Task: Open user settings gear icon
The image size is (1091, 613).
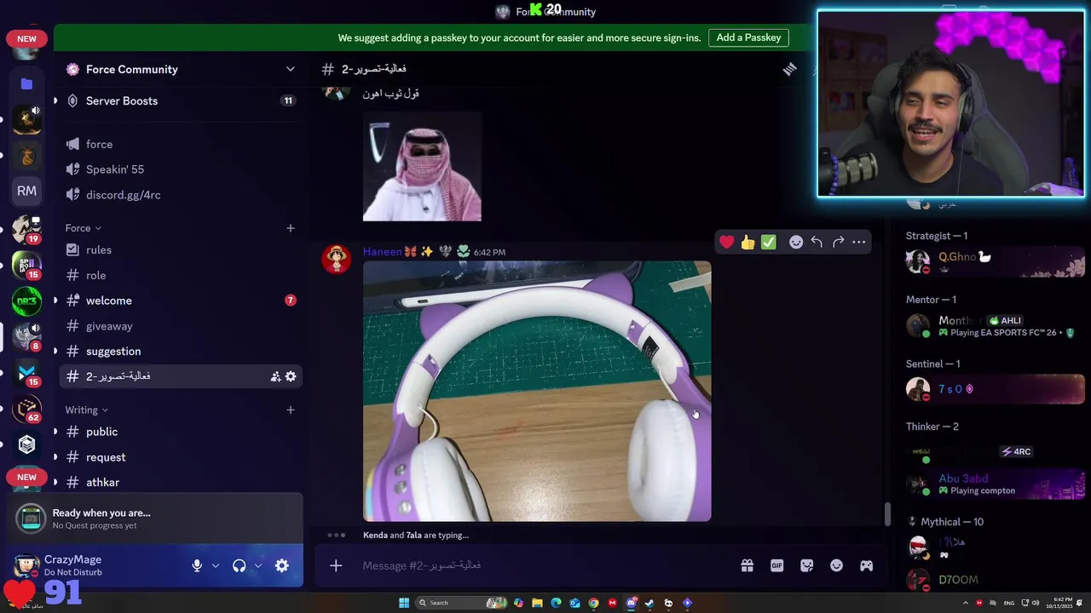Action: (282, 565)
